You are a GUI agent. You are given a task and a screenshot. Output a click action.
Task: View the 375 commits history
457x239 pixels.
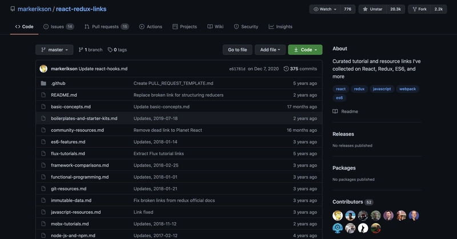click(300, 68)
